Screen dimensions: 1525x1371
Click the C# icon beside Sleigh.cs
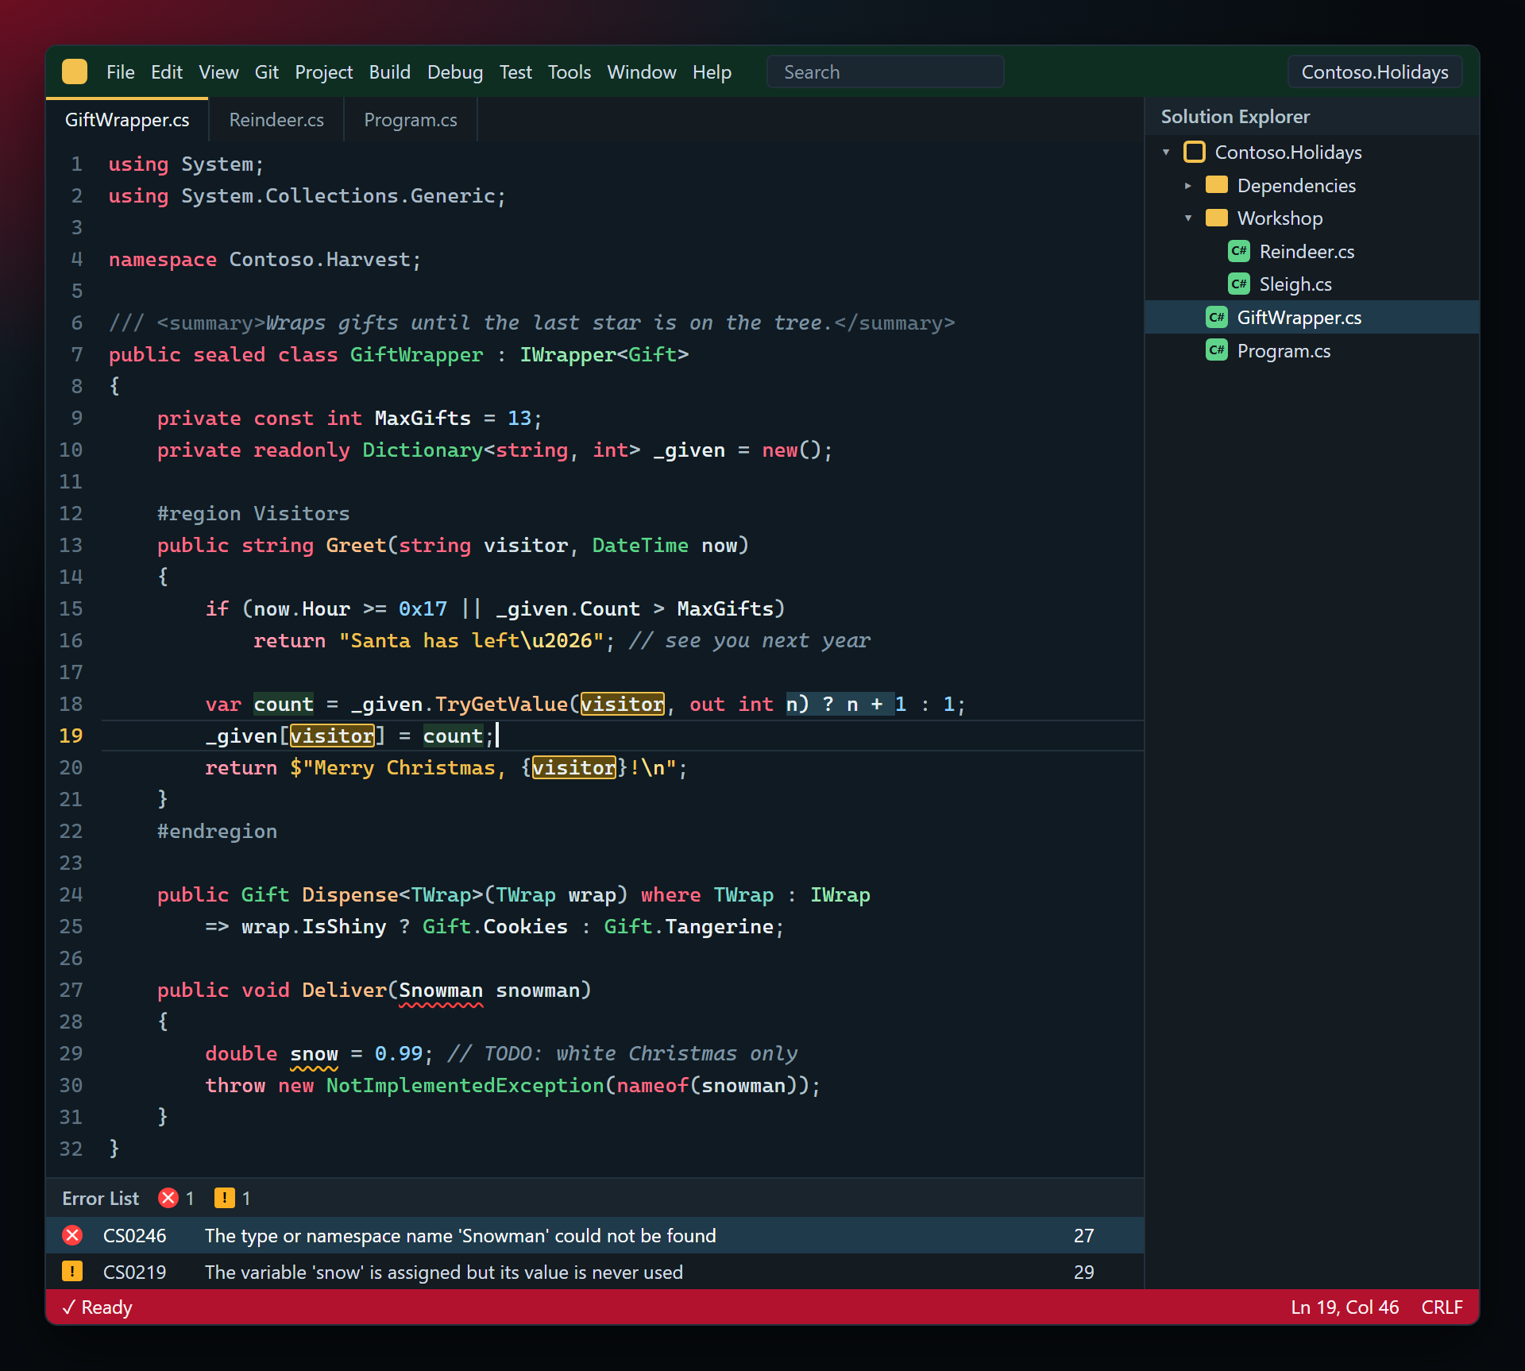1238,284
